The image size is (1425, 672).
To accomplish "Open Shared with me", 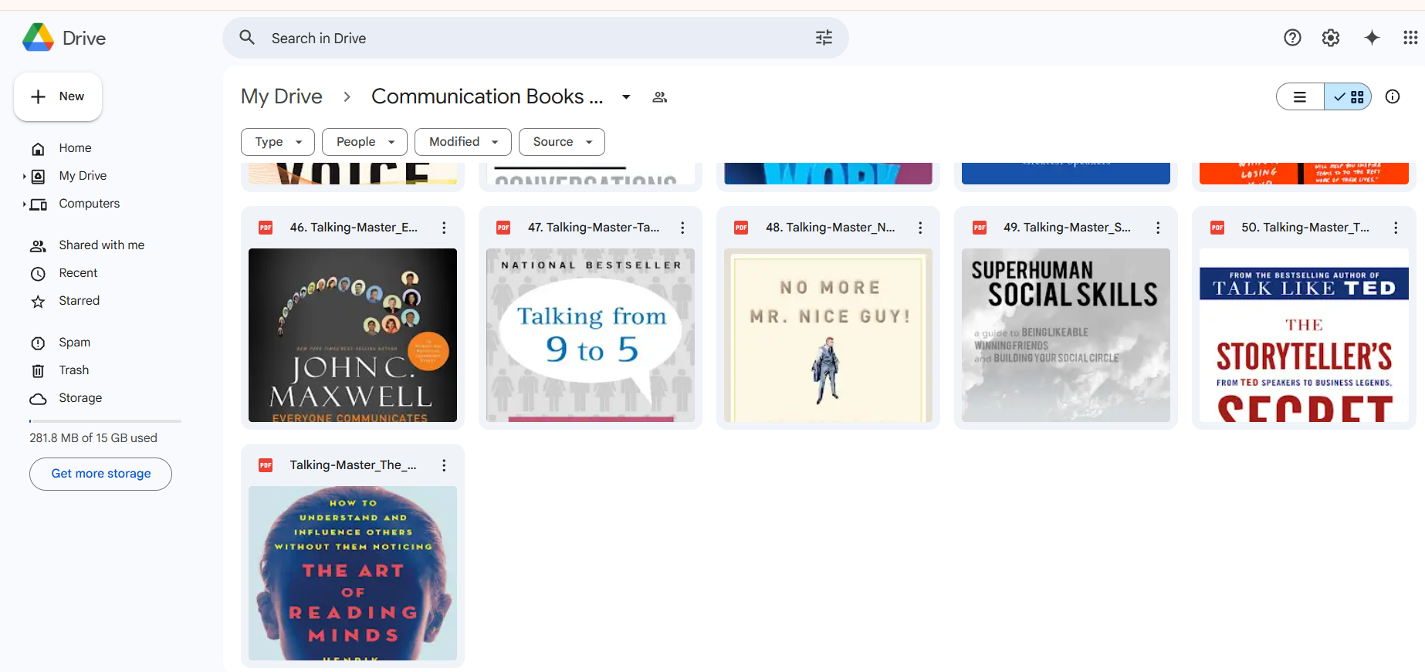I will click(x=101, y=245).
